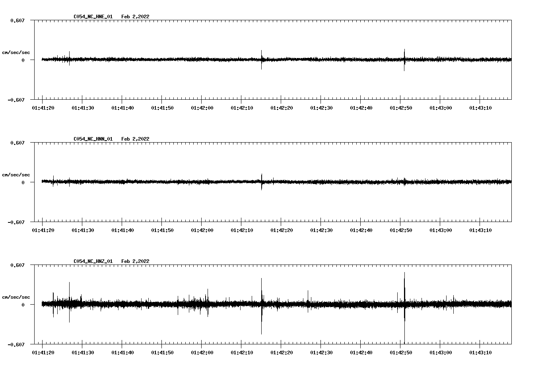
Task: Click the 0.607 upper limit on HNN plot
Action: point(17,143)
